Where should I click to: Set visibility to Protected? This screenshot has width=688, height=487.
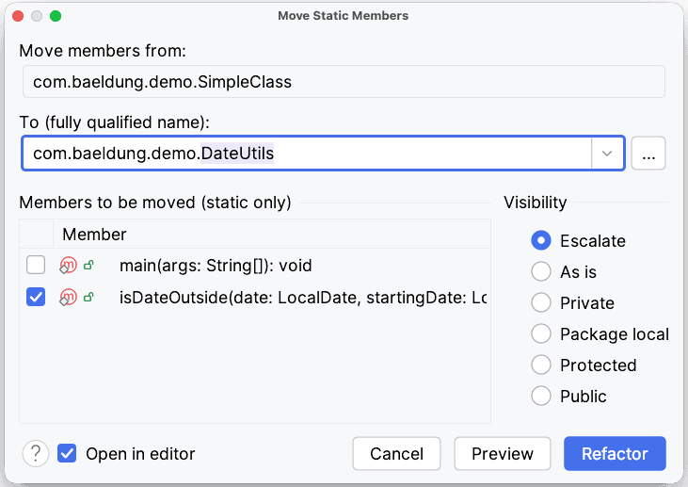click(541, 365)
